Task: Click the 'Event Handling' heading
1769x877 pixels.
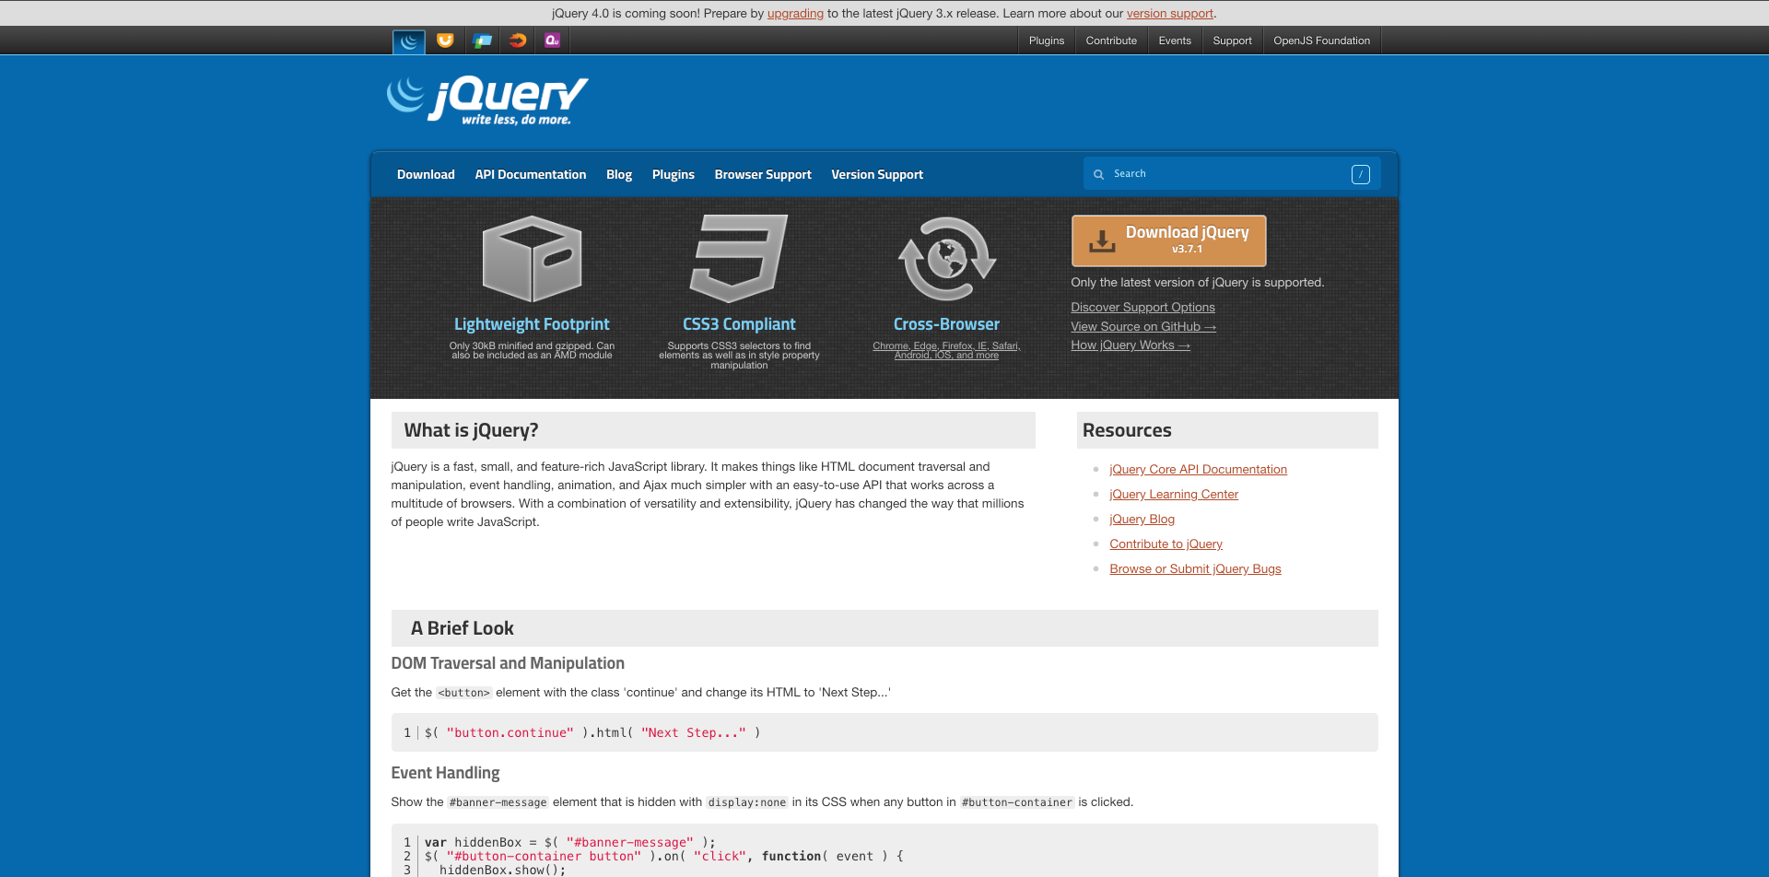Action: coord(445,773)
